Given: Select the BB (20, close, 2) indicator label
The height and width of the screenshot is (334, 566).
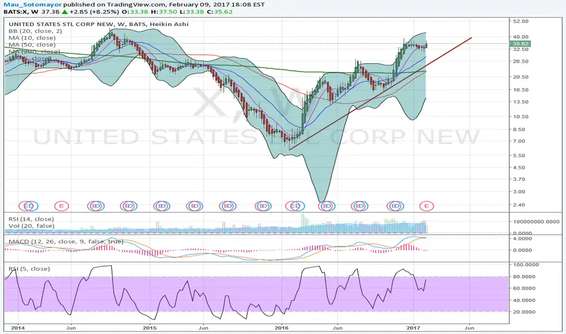Looking at the screenshot, I should (x=35, y=31).
